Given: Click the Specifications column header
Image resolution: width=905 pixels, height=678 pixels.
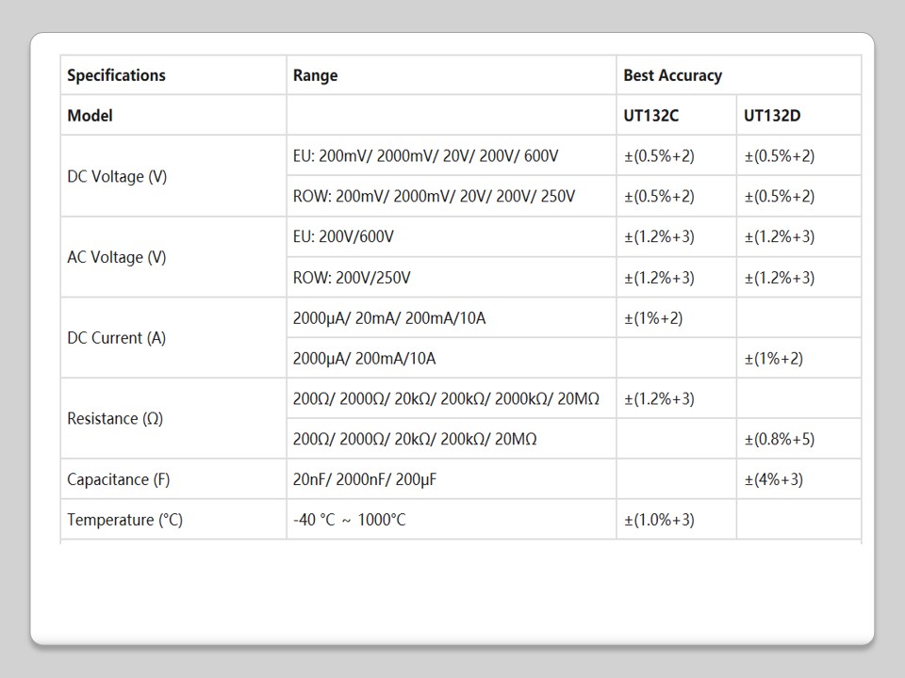Looking at the screenshot, I should tap(116, 75).
